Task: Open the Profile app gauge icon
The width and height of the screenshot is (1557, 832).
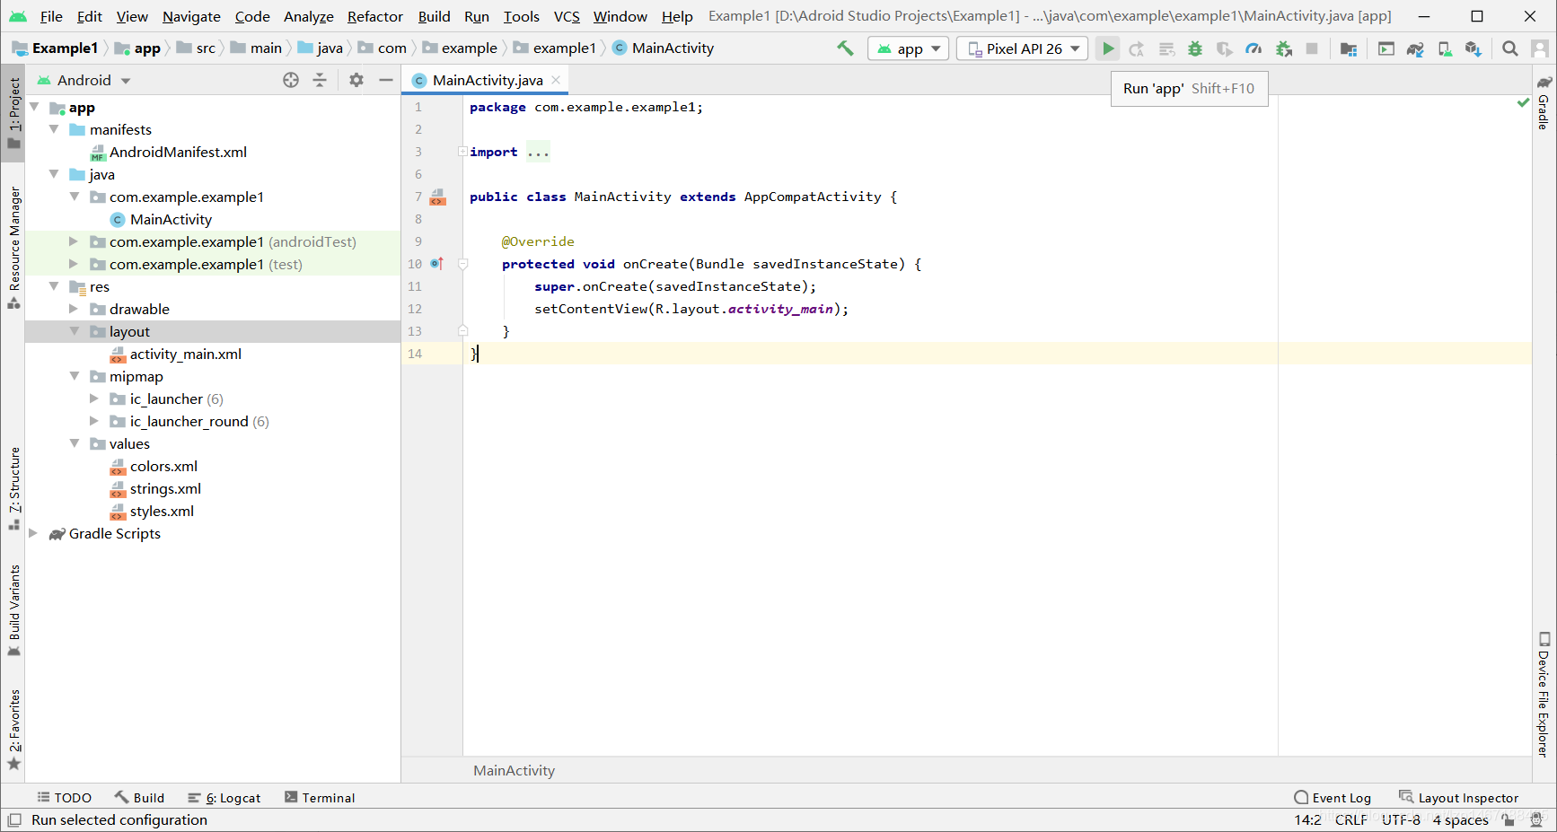Action: tap(1254, 48)
